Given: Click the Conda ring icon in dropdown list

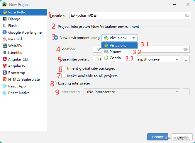Looking at the screenshot, I should click(x=106, y=58).
